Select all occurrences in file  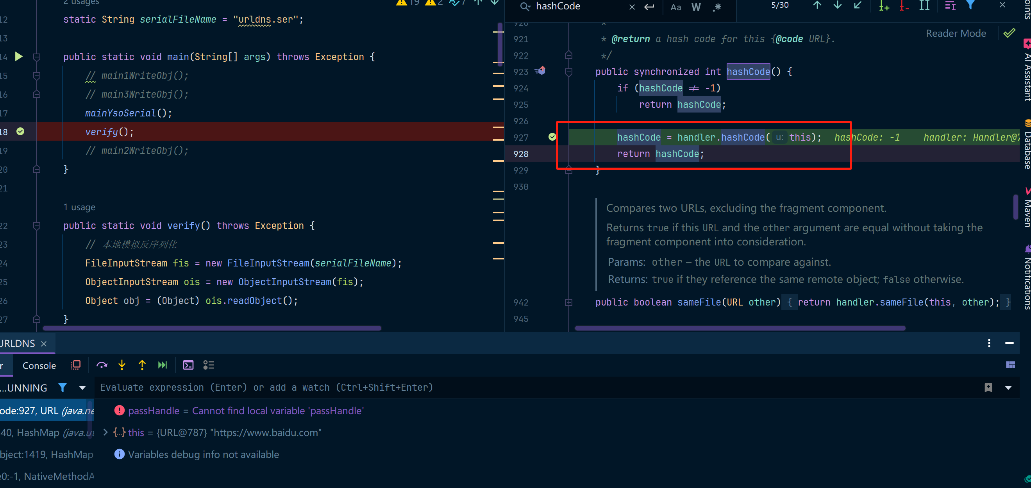(924, 5)
